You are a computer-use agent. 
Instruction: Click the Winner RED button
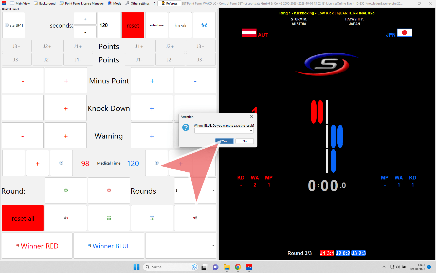coord(37,246)
